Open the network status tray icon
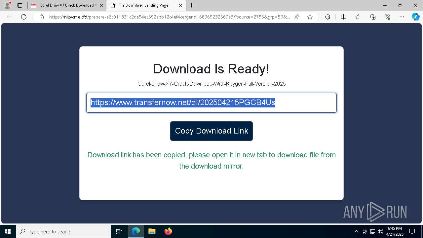Viewport: 423px width, 238px height. pyautogui.click(x=372, y=231)
